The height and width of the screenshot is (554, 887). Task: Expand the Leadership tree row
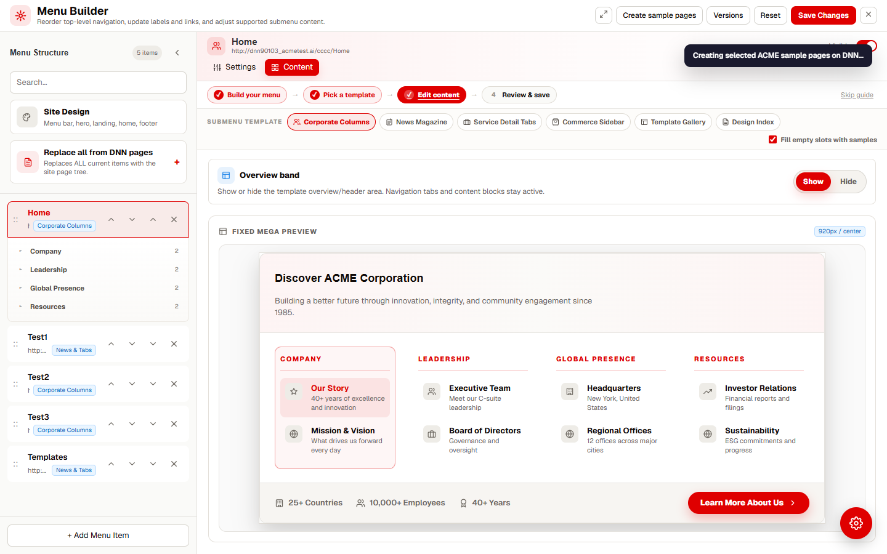(x=20, y=270)
